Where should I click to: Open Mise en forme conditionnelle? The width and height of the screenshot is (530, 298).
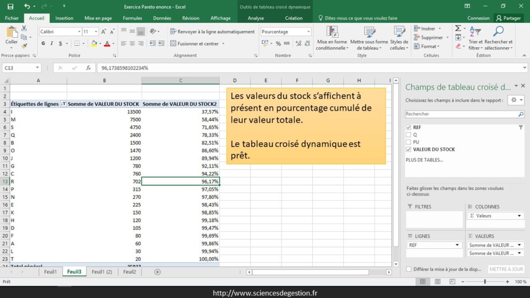coord(331,38)
